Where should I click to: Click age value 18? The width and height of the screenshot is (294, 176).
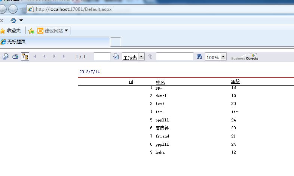click(233, 87)
